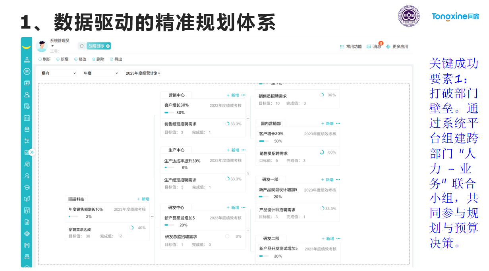Open the gear settings icon in the sidebar
Viewport: 489px width, 271px height.
click(27, 234)
